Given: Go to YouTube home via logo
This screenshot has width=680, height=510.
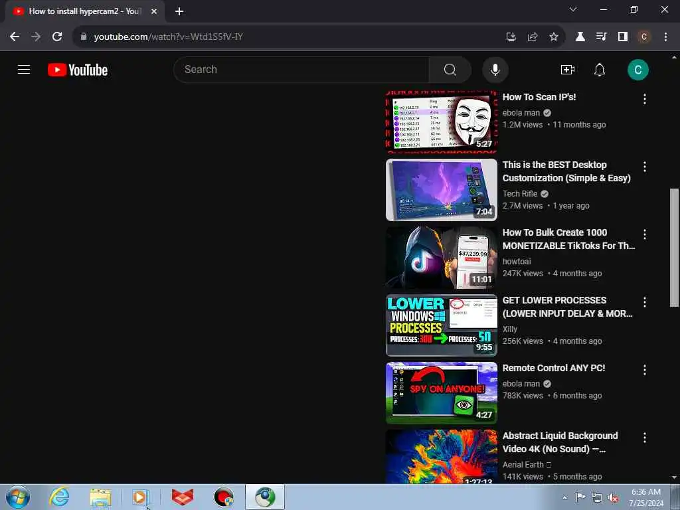Looking at the screenshot, I should [78, 70].
